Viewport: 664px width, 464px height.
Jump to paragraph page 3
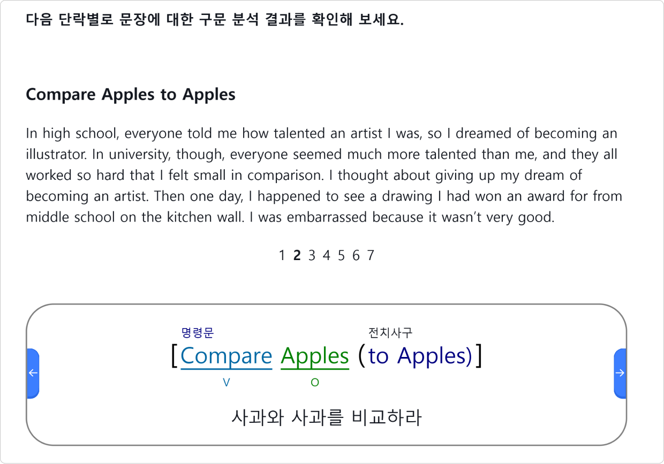pyautogui.click(x=312, y=256)
